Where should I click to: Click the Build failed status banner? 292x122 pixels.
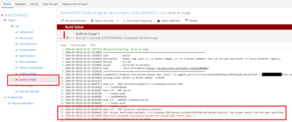174,27
